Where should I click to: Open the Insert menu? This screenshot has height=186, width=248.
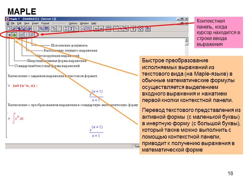point(35,24)
